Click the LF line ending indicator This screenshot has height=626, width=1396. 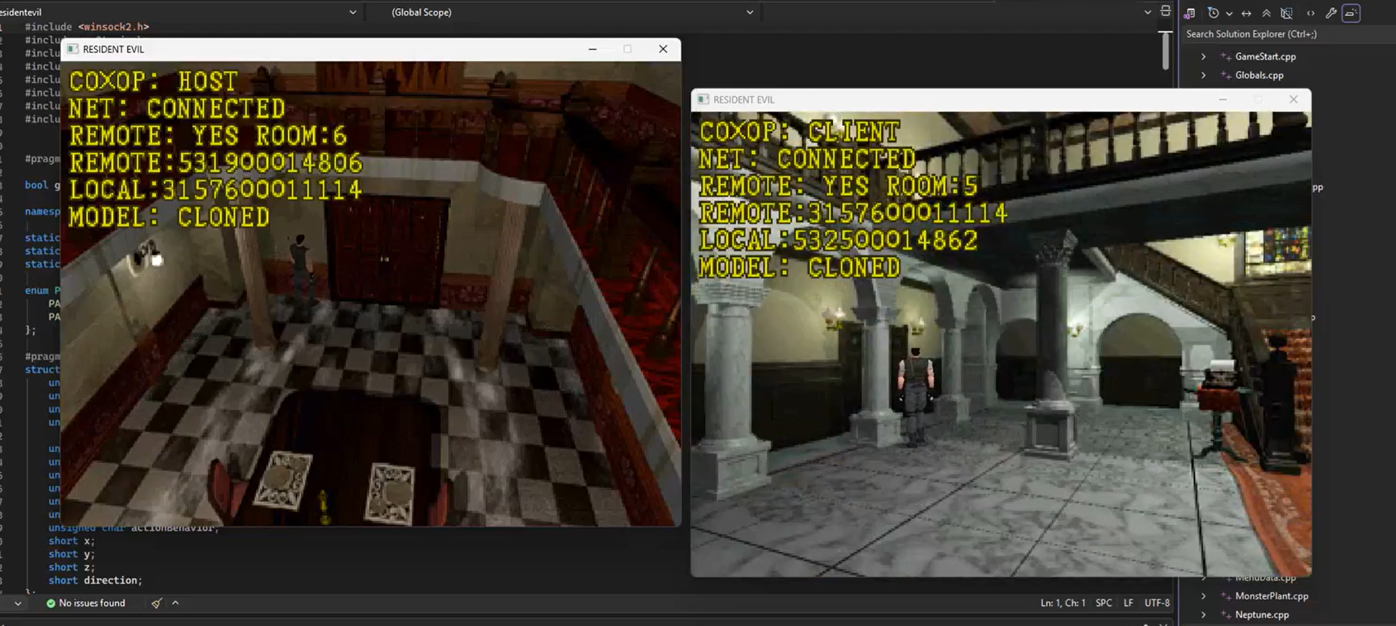1128,603
